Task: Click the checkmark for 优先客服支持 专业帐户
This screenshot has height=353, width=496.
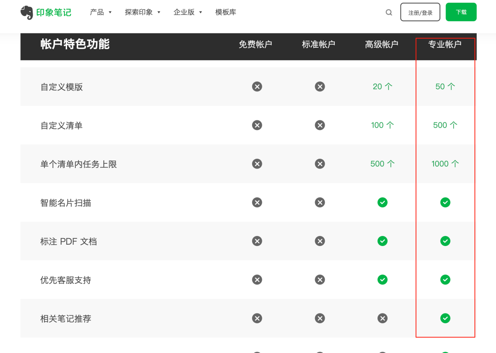Action: tap(445, 280)
